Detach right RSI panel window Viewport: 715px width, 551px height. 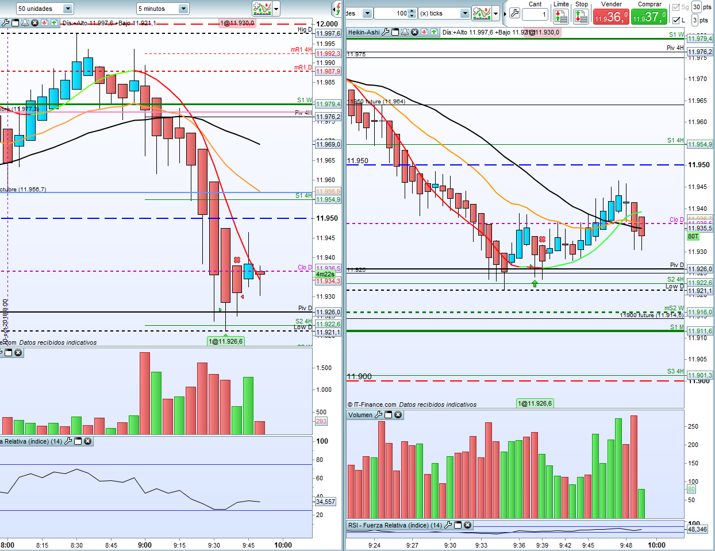tap(458, 525)
